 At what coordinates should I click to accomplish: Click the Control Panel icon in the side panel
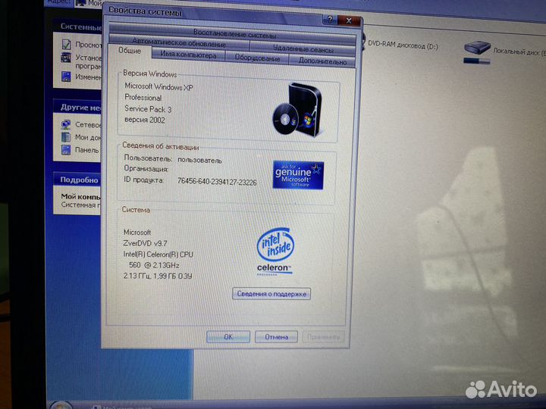(66, 150)
